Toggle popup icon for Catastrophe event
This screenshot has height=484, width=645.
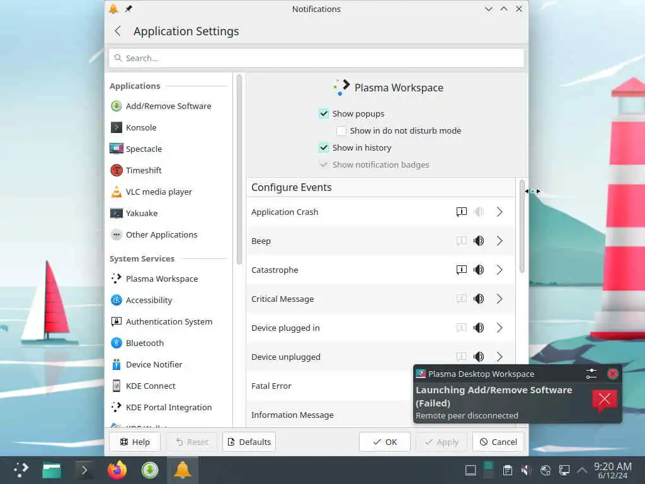point(462,270)
